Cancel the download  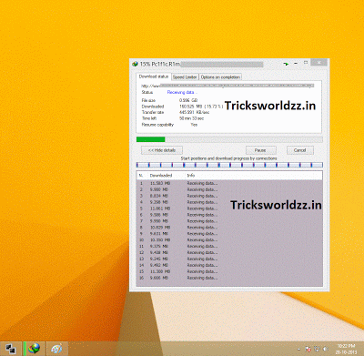300,150
